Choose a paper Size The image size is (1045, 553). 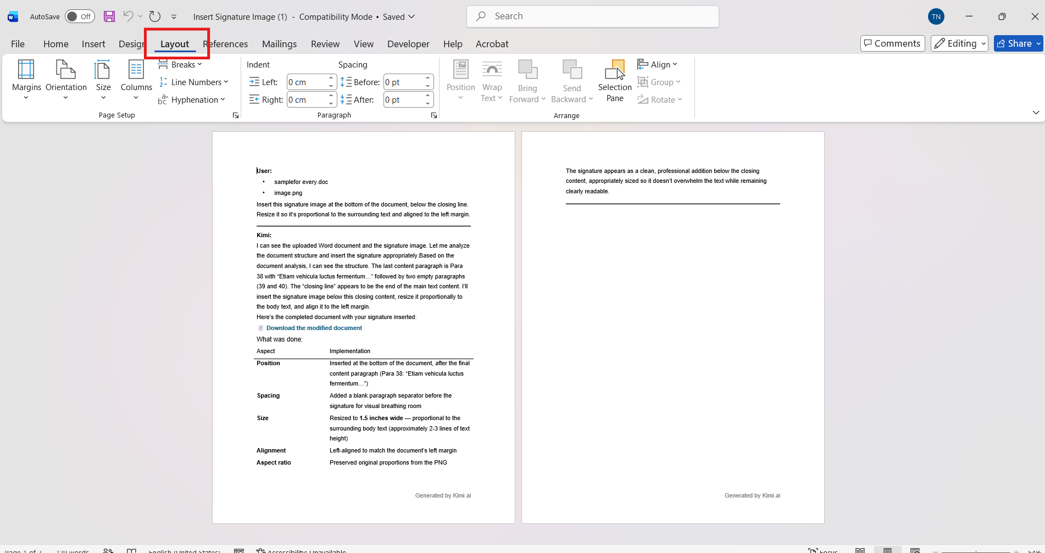click(103, 80)
